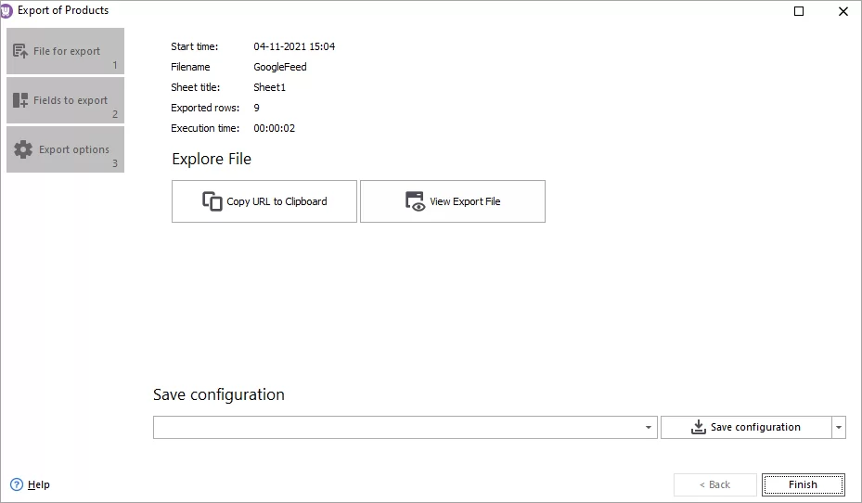Click the Store Manager app icon in title bar
This screenshot has height=503, width=862.
(7, 11)
